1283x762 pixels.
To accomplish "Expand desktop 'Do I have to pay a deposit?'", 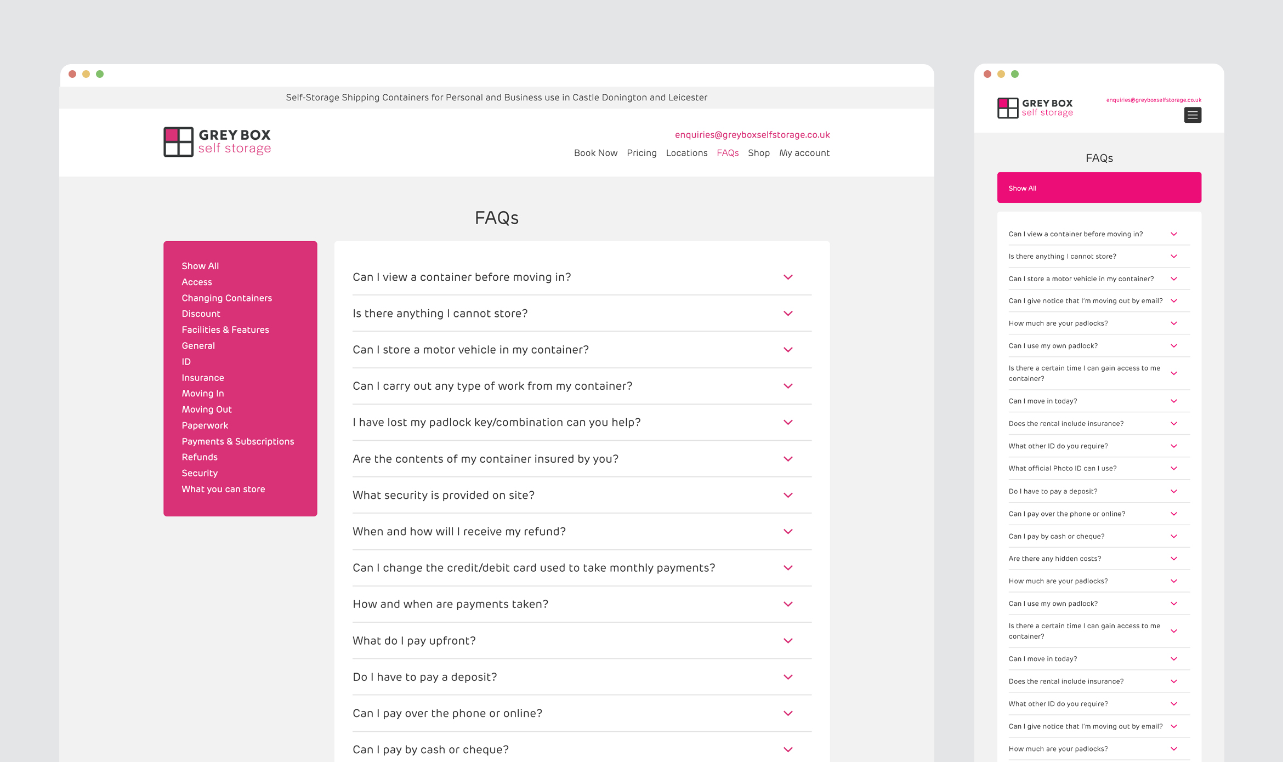I will [x=582, y=677].
